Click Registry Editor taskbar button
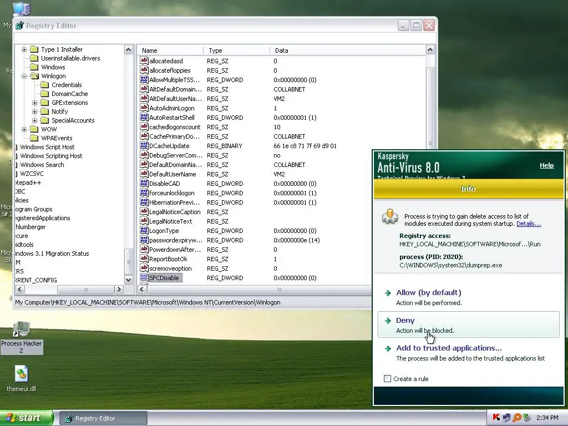This screenshot has width=568, height=426. tap(103, 418)
